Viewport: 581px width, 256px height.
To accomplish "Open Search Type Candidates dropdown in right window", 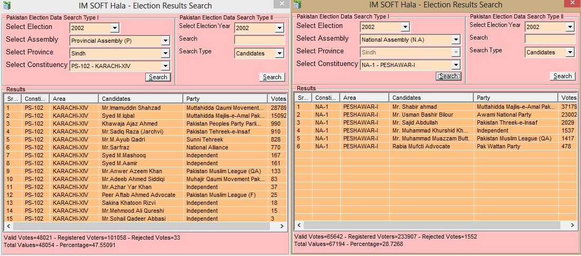I will (570, 52).
